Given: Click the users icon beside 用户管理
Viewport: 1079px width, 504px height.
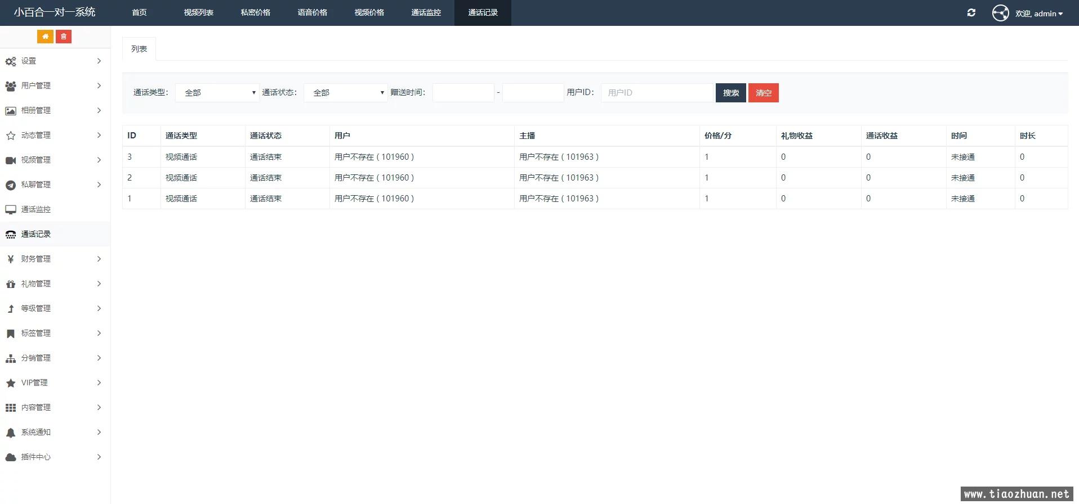Looking at the screenshot, I should pyautogui.click(x=11, y=86).
